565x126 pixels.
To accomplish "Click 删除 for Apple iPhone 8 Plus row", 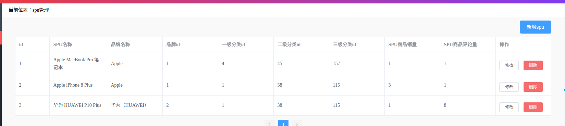I will pyautogui.click(x=533, y=87).
